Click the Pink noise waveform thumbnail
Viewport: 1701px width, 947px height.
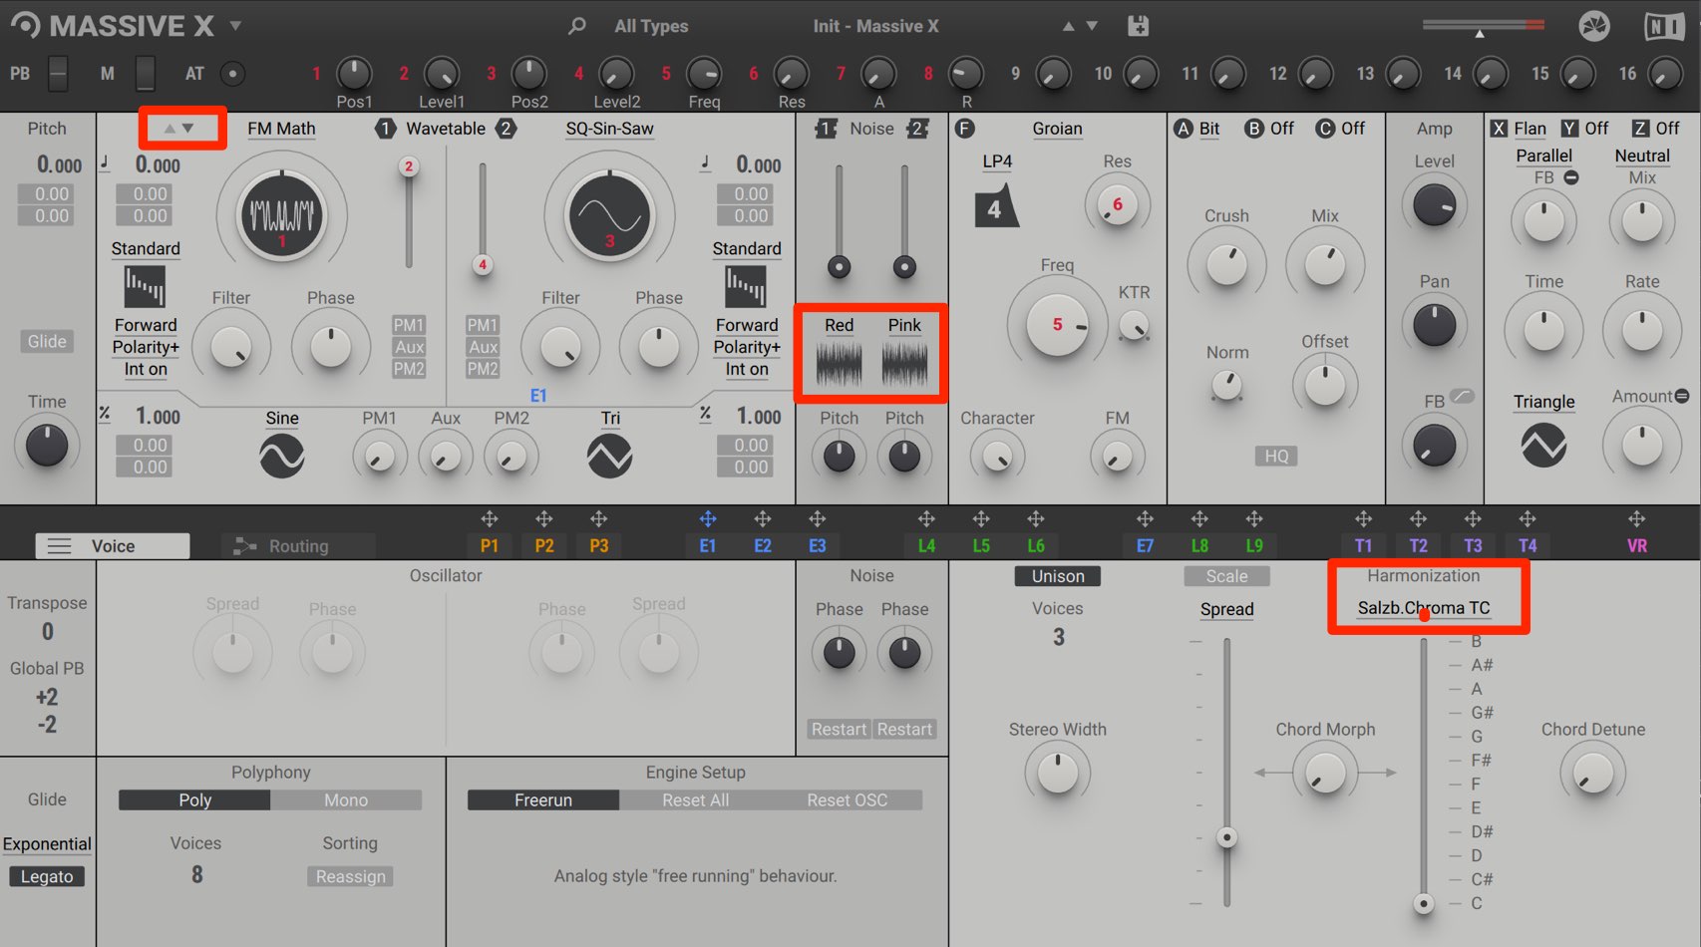[904, 364]
